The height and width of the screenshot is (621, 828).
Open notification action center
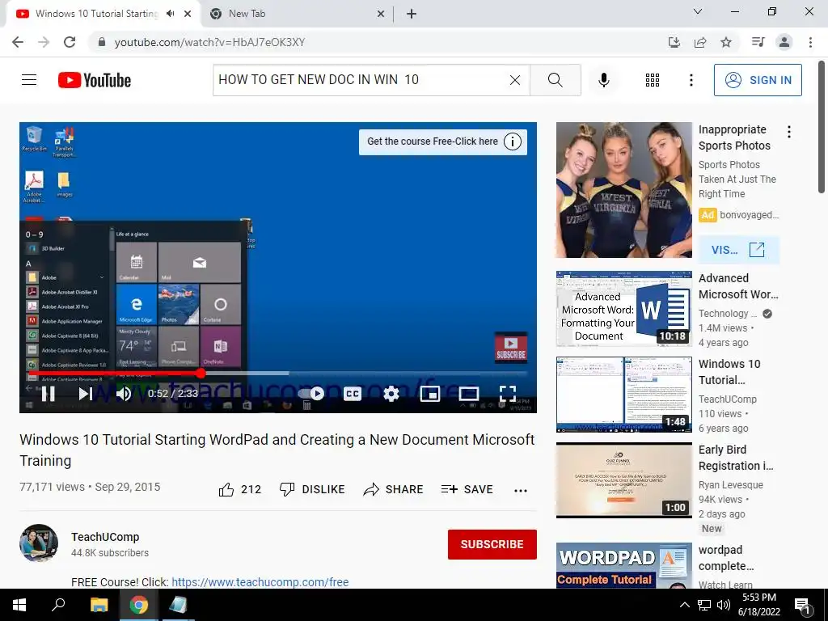[803, 605]
